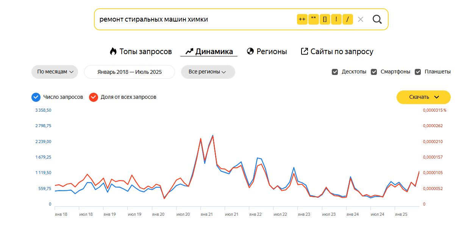
Task: Uncheck the Десктопы checkbox
Action: (x=335, y=72)
